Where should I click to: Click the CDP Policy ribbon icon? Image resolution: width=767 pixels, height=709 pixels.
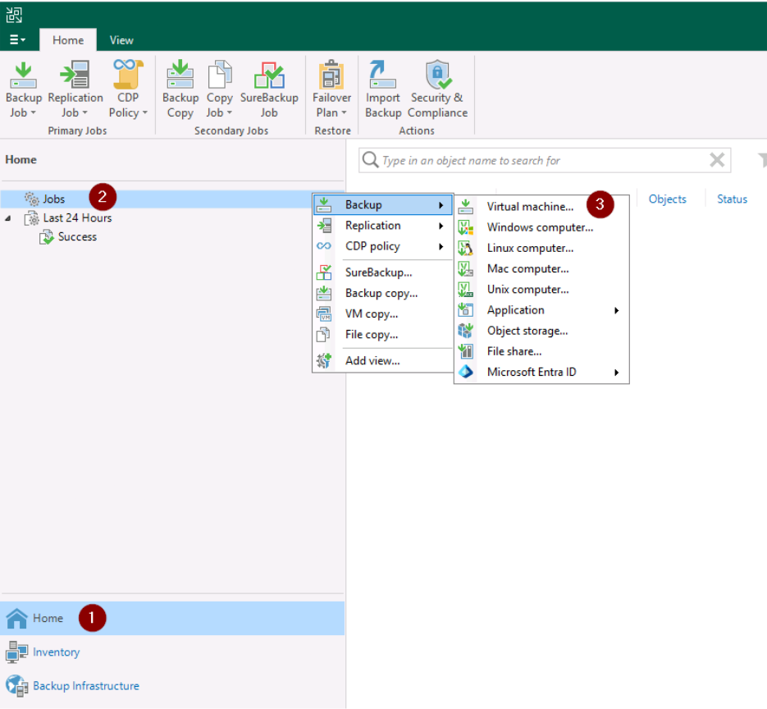[128, 75]
